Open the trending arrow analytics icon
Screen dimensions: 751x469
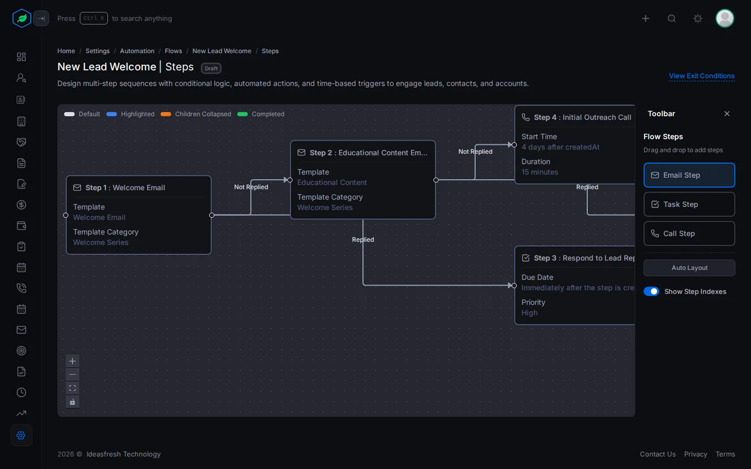coord(21,413)
